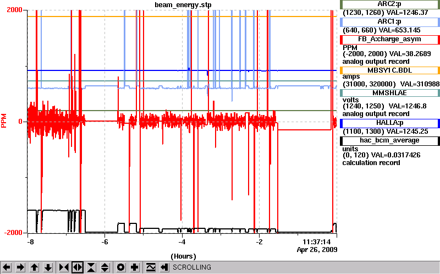Click the hac_bcm_average value 'VAL=0.0317426'

395,155
